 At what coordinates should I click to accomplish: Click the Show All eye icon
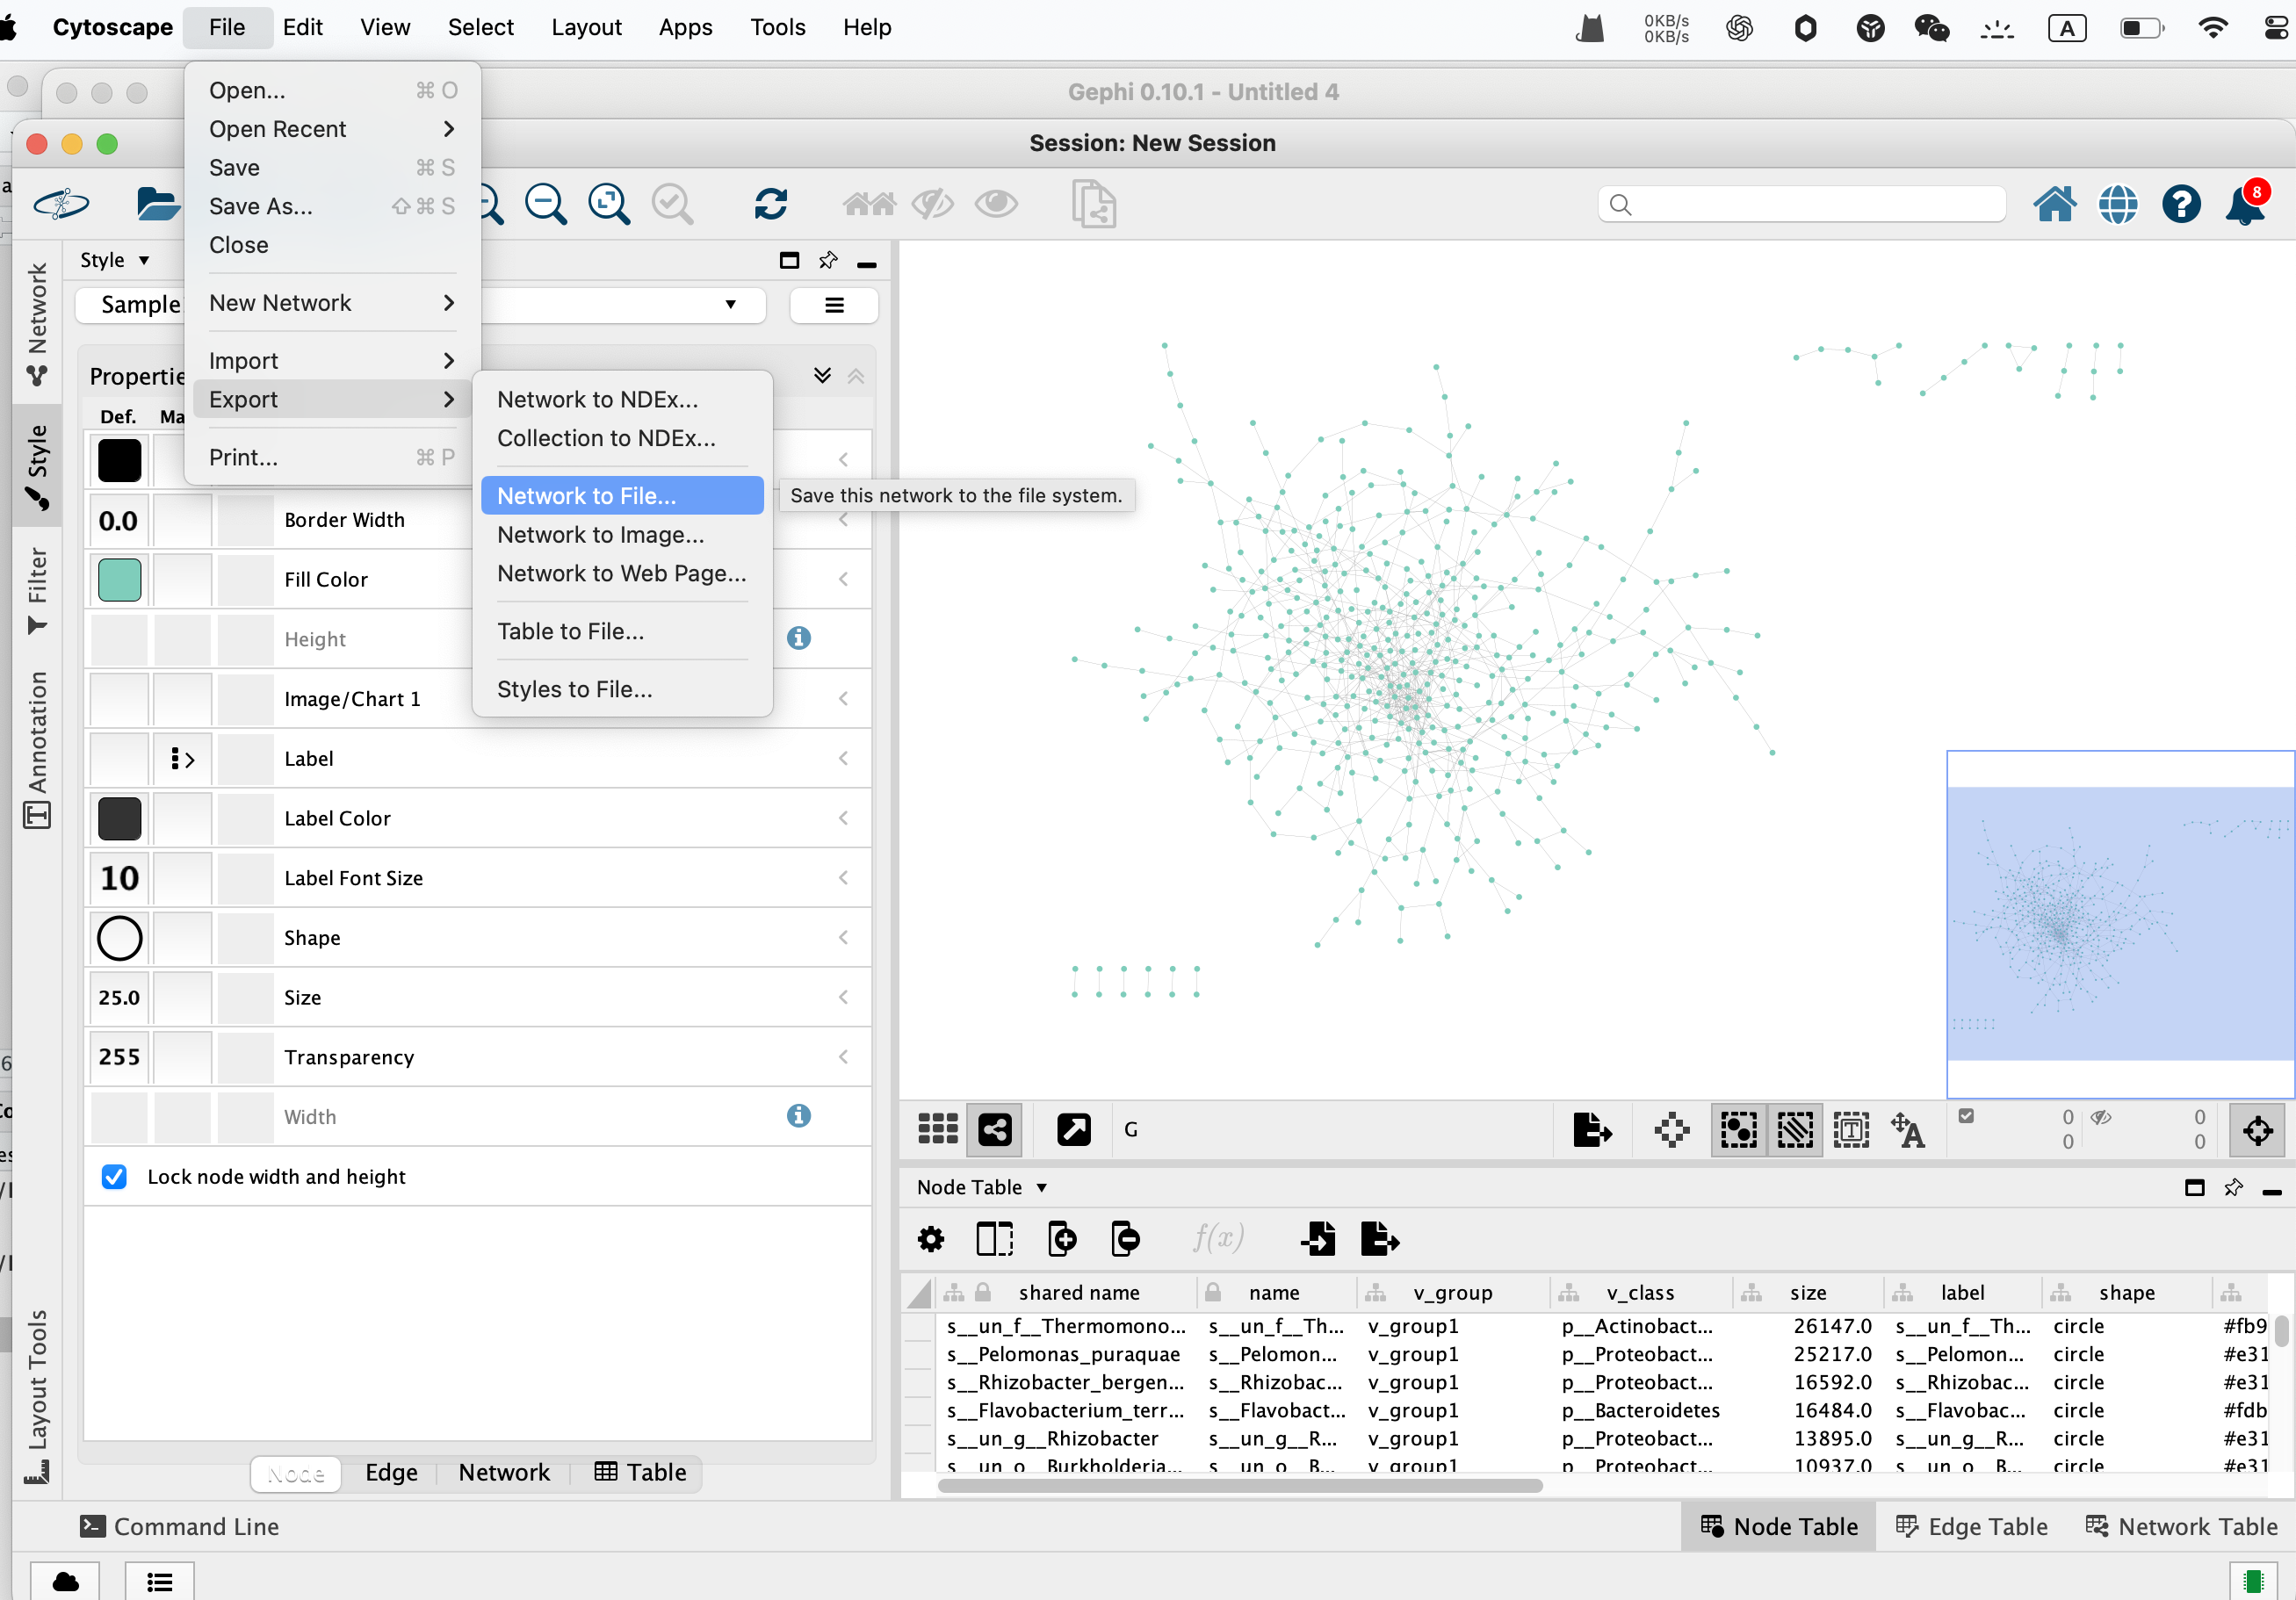click(x=996, y=204)
